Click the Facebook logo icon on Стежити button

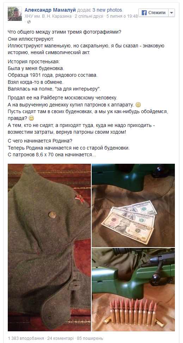click(x=144, y=13)
